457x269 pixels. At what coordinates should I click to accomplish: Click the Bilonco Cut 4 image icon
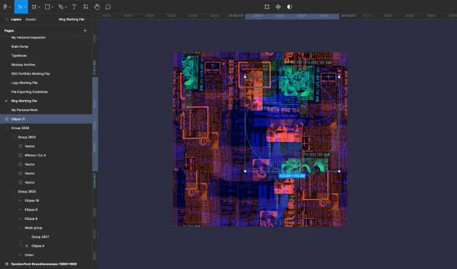point(20,155)
